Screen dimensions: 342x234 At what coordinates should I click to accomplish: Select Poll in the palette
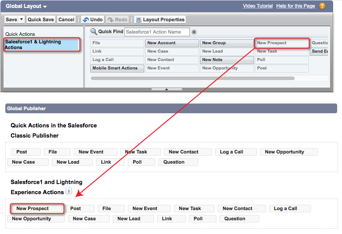tap(282, 60)
